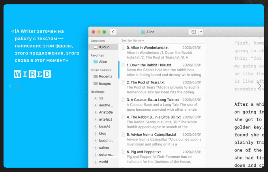Click the Images smart folder icon
Image resolution: width=268 pixels, height=172 pixels.
coord(96,83)
